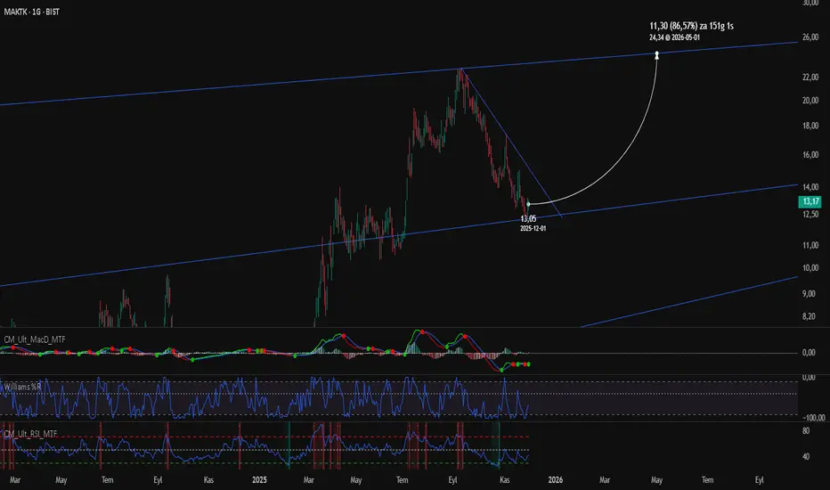Click the 13,05 price label under candles
This screenshot has width=830, height=490.
[528, 219]
